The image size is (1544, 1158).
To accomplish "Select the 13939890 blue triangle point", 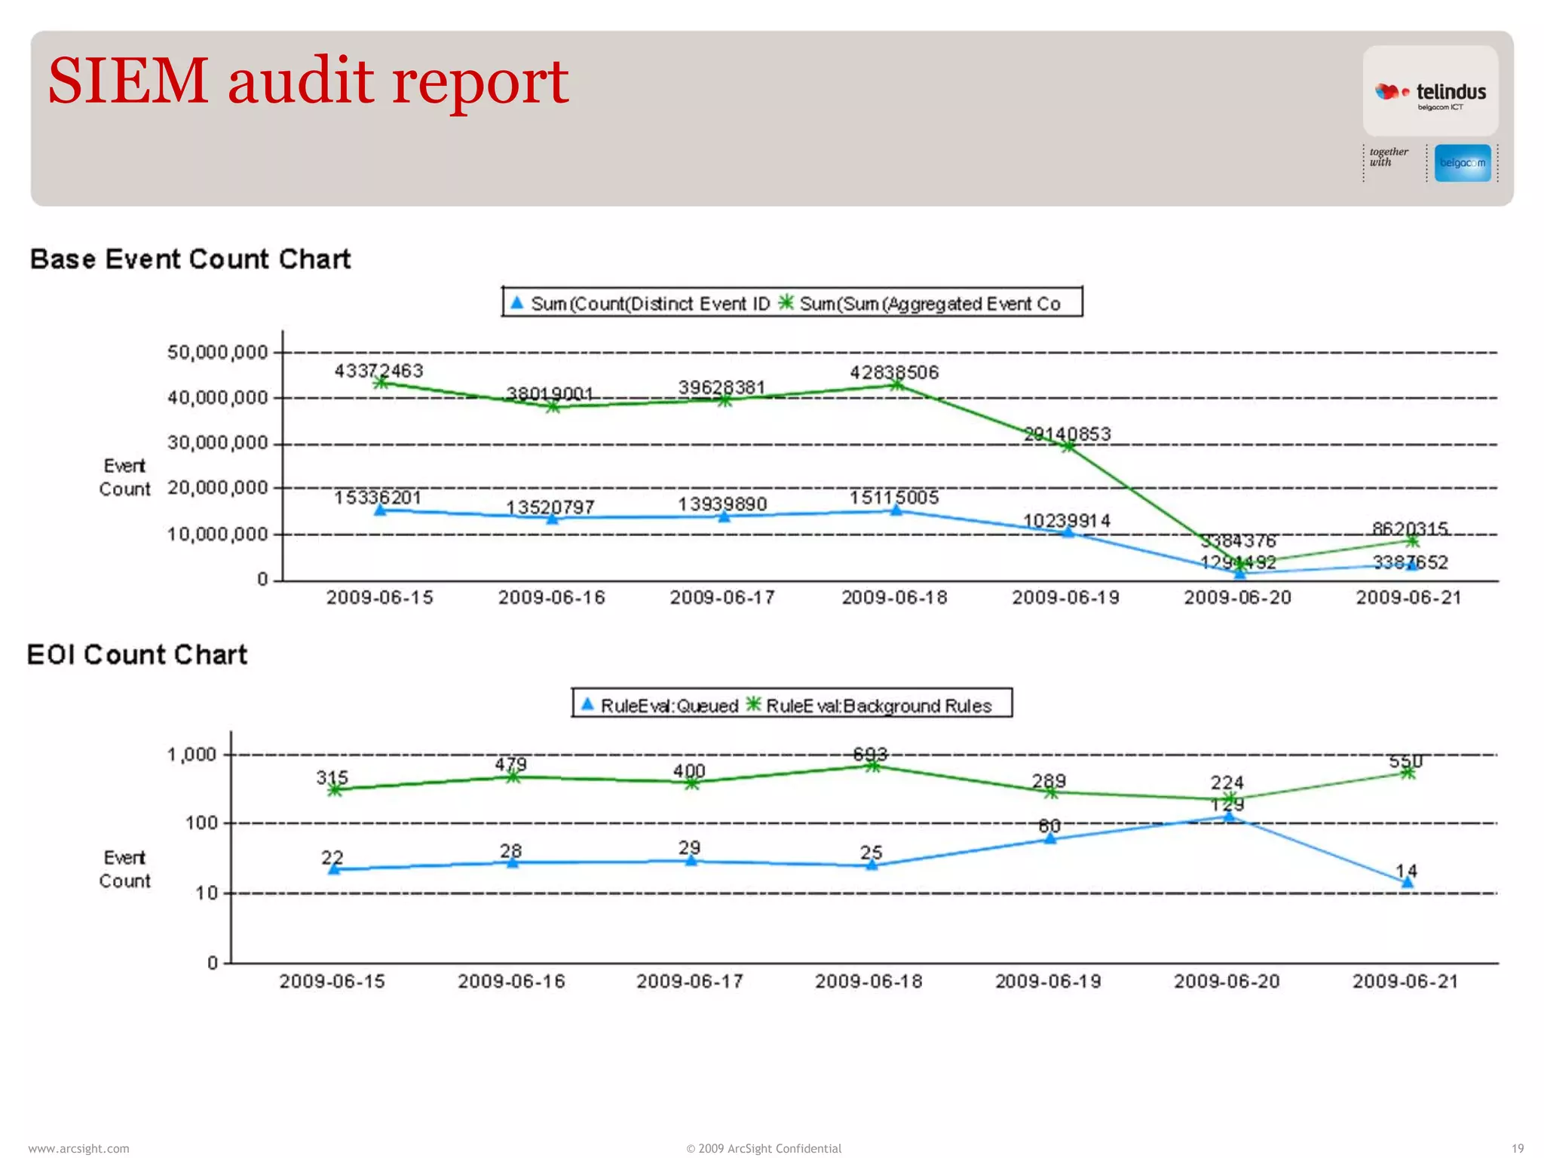I will [725, 516].
